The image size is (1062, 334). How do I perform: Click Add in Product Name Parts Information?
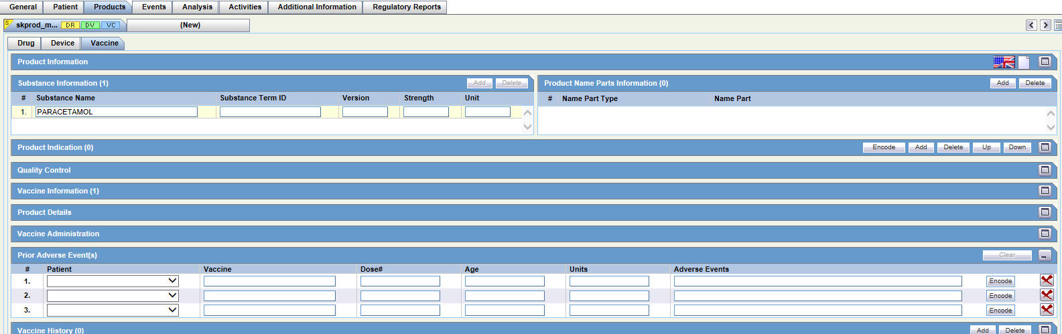click(1002, 83)
